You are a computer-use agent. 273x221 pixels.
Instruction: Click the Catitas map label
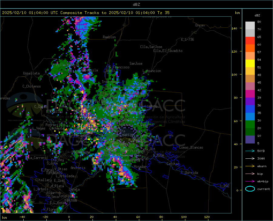point(173,164)
